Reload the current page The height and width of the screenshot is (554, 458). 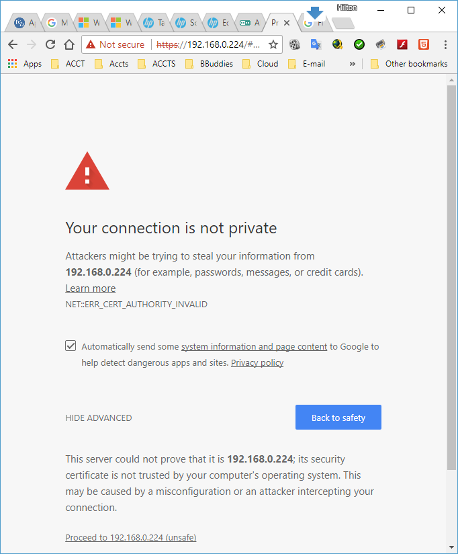point(50,44)
